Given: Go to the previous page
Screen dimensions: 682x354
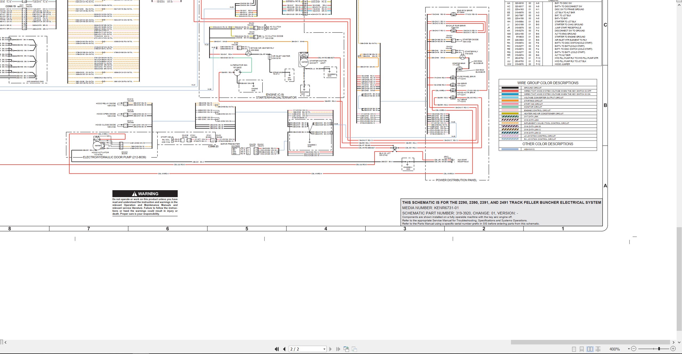Looking at the screenshot, I should point(284,349).
